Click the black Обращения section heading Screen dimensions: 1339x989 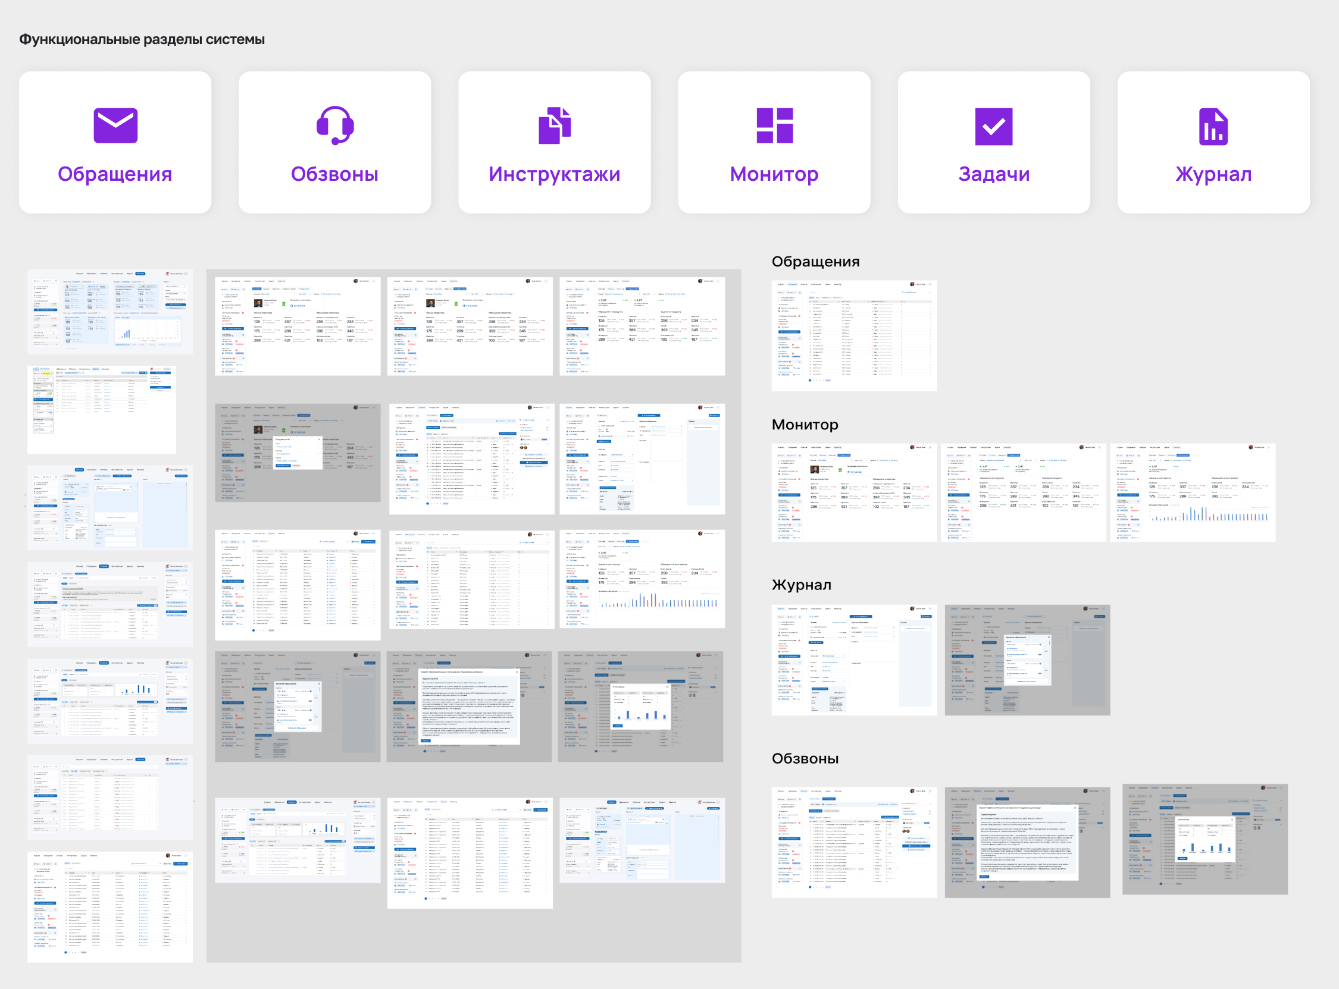click(x=815, y=262)
